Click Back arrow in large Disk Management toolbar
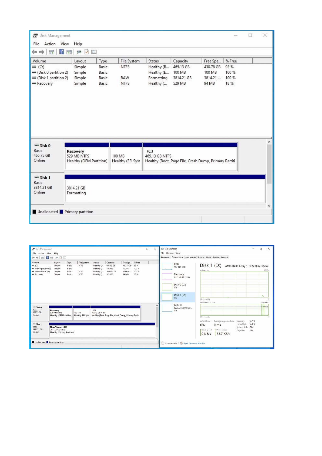Viewport: 322px width, 456px height. click(34, 52)
